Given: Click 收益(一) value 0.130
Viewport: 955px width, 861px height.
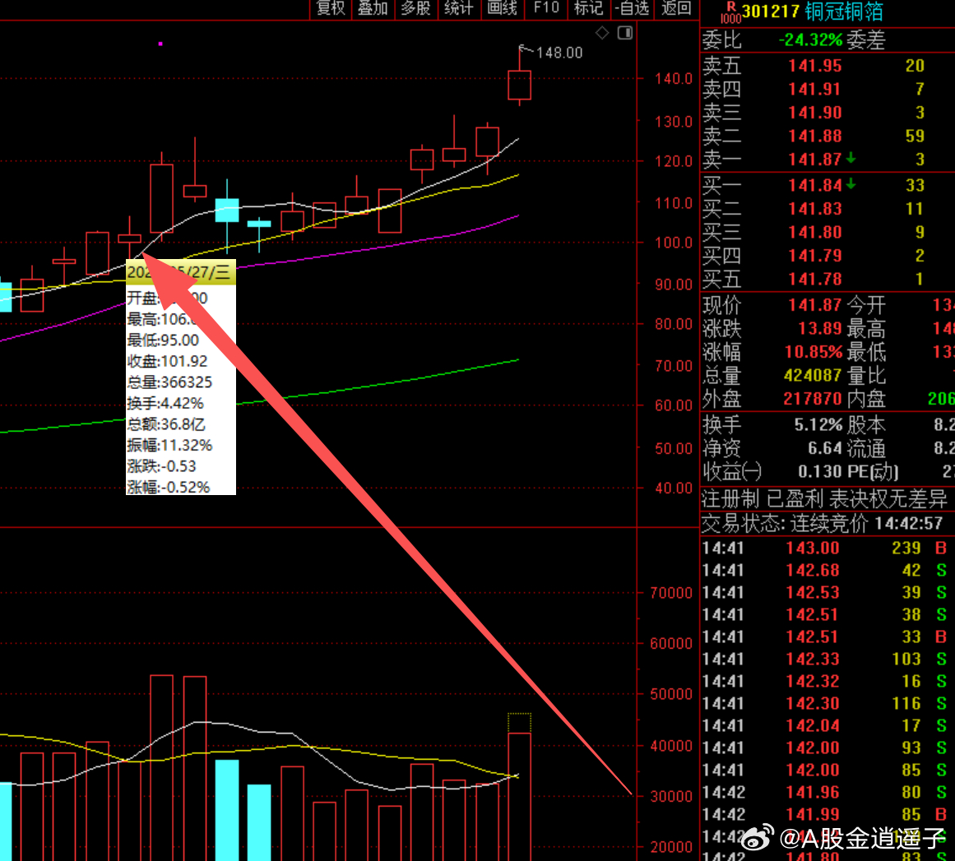Looking at the screenshot, I should (x=820, y=471).
